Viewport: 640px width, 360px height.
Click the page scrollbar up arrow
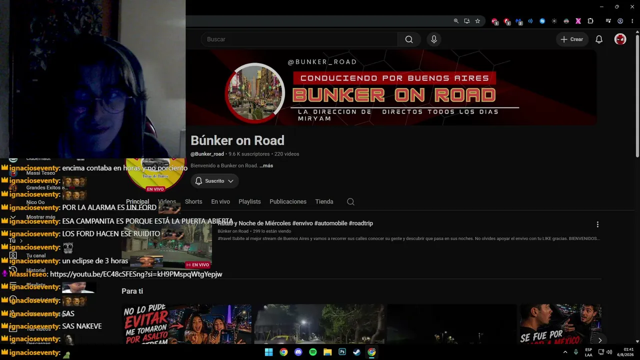pos(637,32)
